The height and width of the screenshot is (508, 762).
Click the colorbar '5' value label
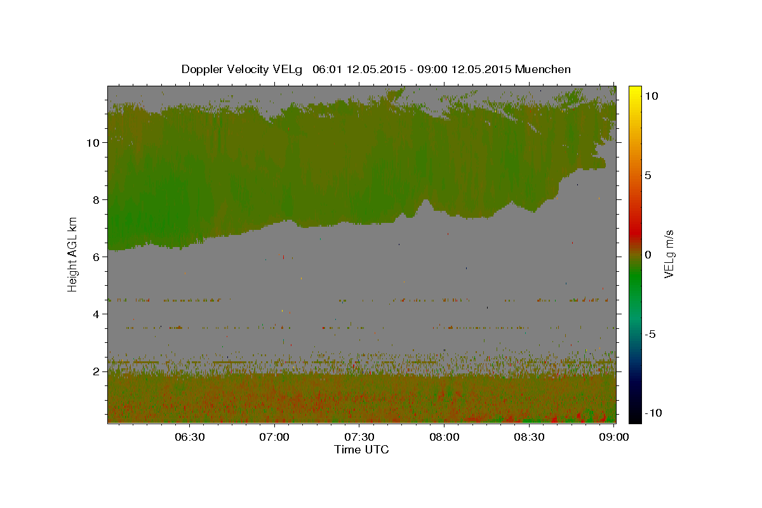(x=648, y=175)
